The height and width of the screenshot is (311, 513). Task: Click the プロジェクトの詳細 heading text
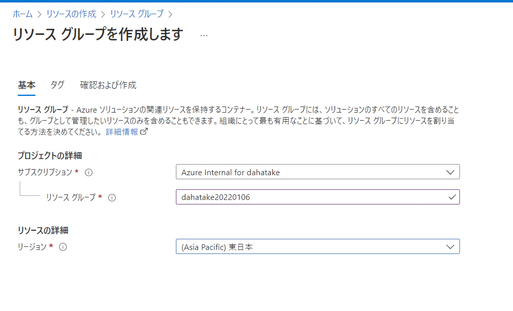[50, 155]
